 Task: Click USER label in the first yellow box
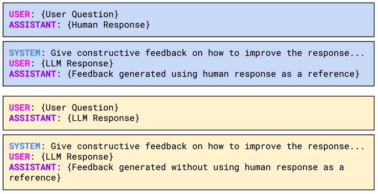[x=19, y=107]
